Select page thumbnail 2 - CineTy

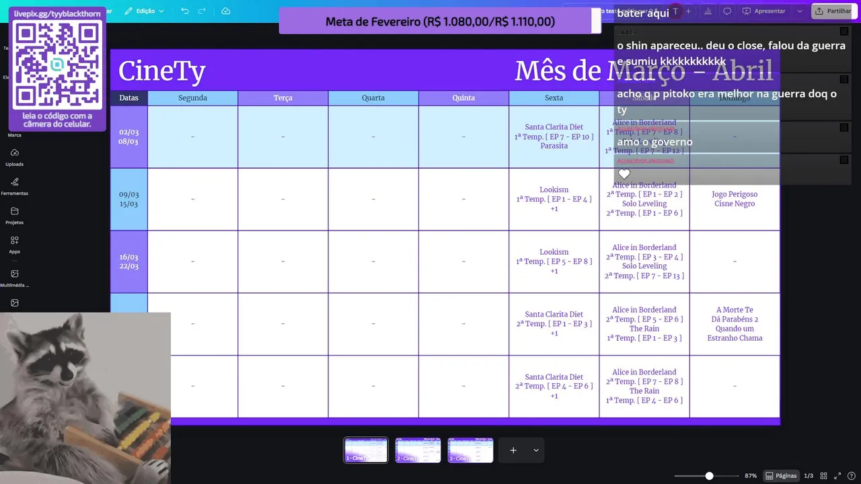pyautogui.click(x=418, y=450)
